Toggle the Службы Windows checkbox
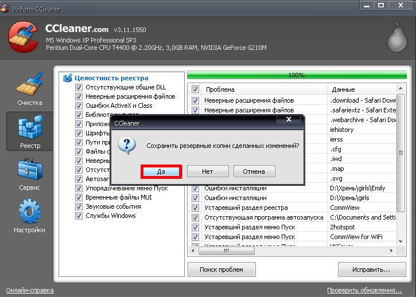 pyautogui.click(x=79, y=216)
